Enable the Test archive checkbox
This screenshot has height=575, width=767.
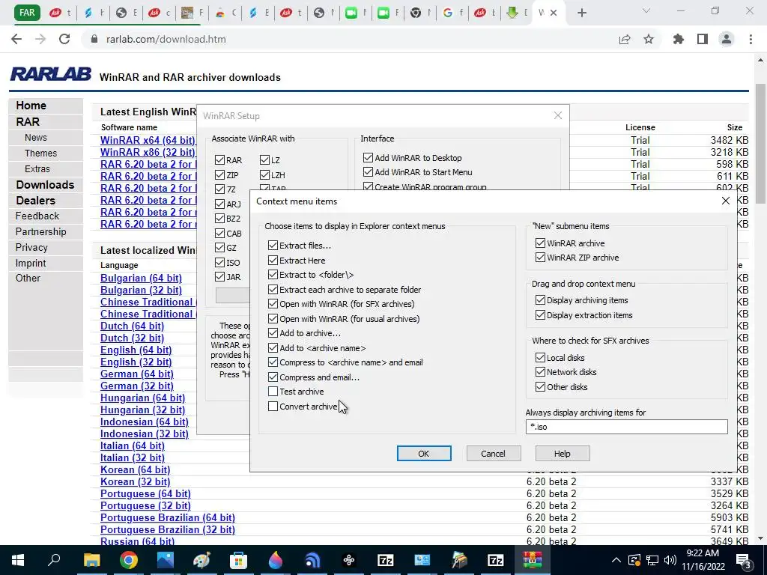tap(273, 391)
